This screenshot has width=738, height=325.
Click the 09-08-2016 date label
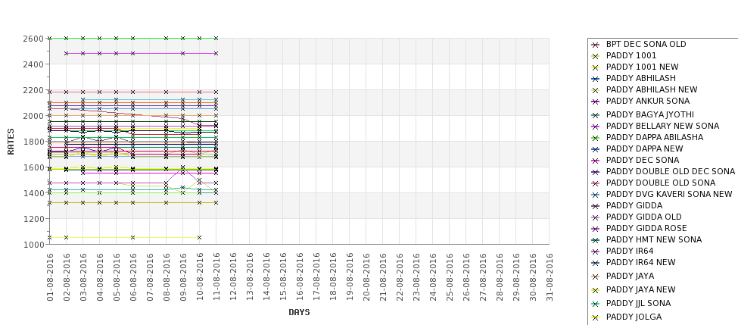click(x=183, y=277)
